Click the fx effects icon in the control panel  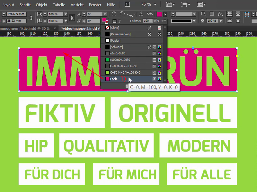click(x=220, y=14)
